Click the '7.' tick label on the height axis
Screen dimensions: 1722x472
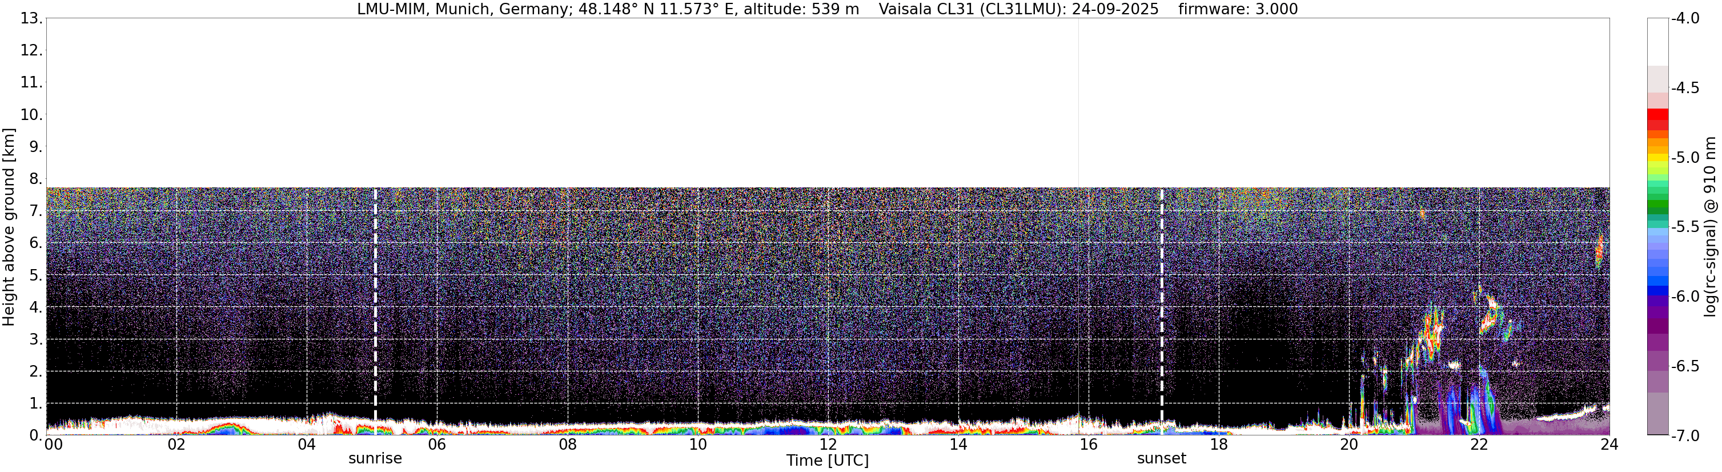(36, 211)
